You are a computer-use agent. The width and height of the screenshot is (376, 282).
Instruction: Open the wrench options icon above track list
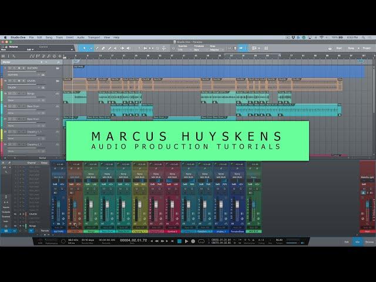(14, 56)
